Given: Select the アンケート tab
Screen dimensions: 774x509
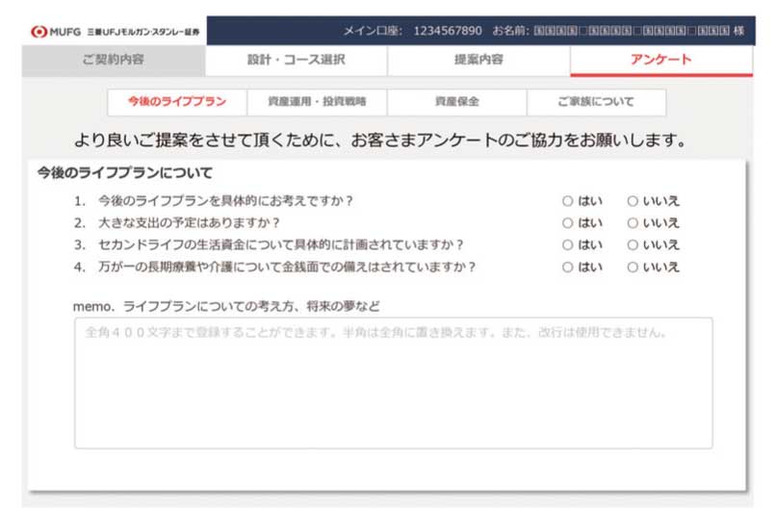Looking at the screenshot, I should click(x=660, y=60).
